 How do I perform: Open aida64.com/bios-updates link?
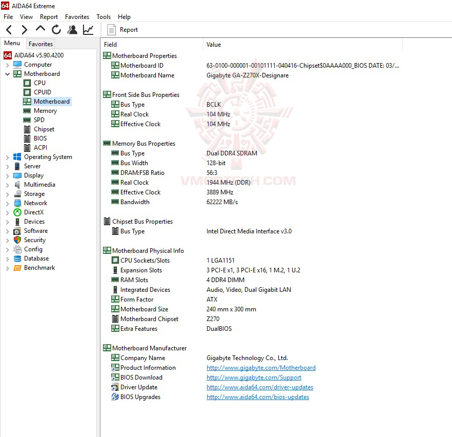click(258, 397)
